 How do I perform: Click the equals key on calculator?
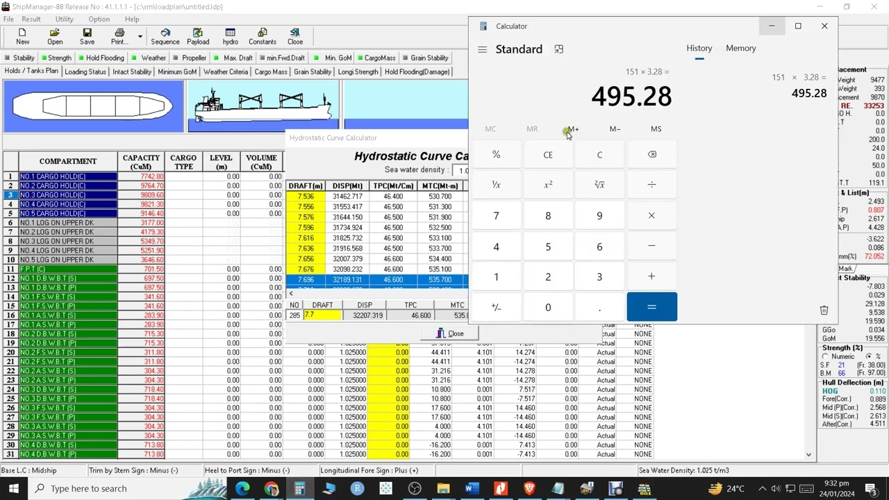(x=651, y=307)
